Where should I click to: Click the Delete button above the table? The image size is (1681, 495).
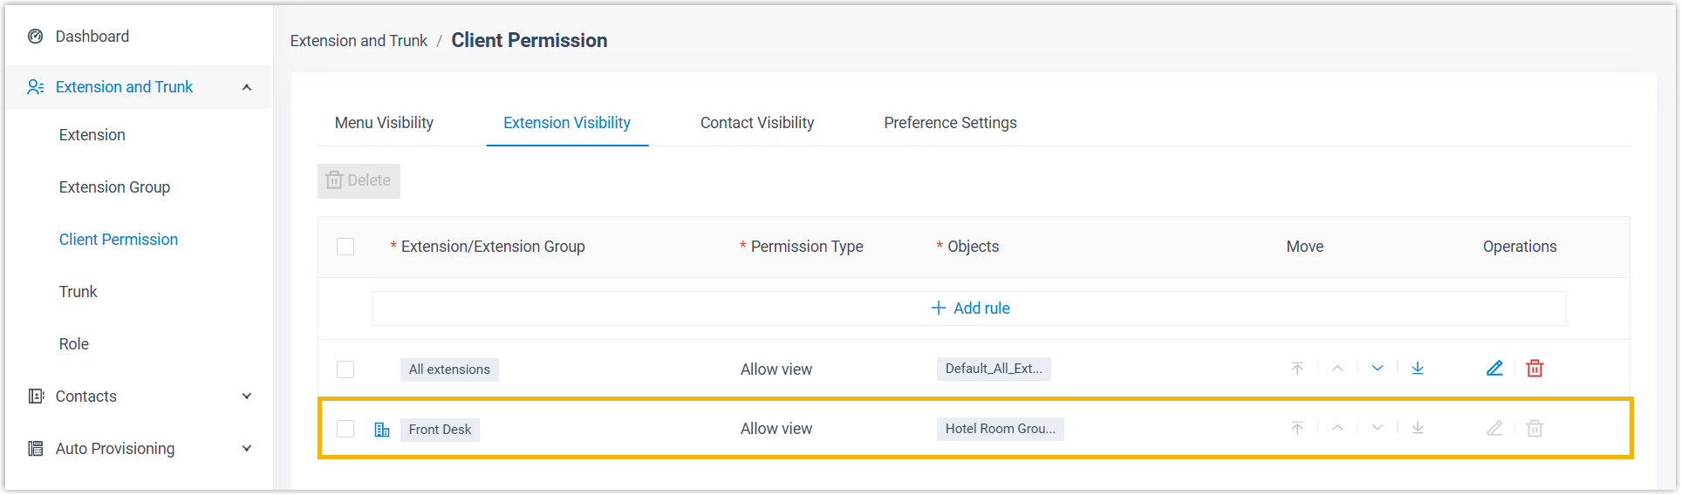coord(359,181)
